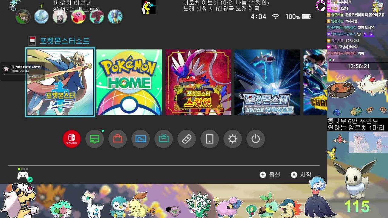Select the red character user avatar
The image size is (388, 218).
point(97,17)
